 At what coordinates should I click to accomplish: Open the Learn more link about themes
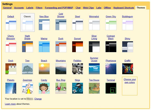(x=10, y=104)
